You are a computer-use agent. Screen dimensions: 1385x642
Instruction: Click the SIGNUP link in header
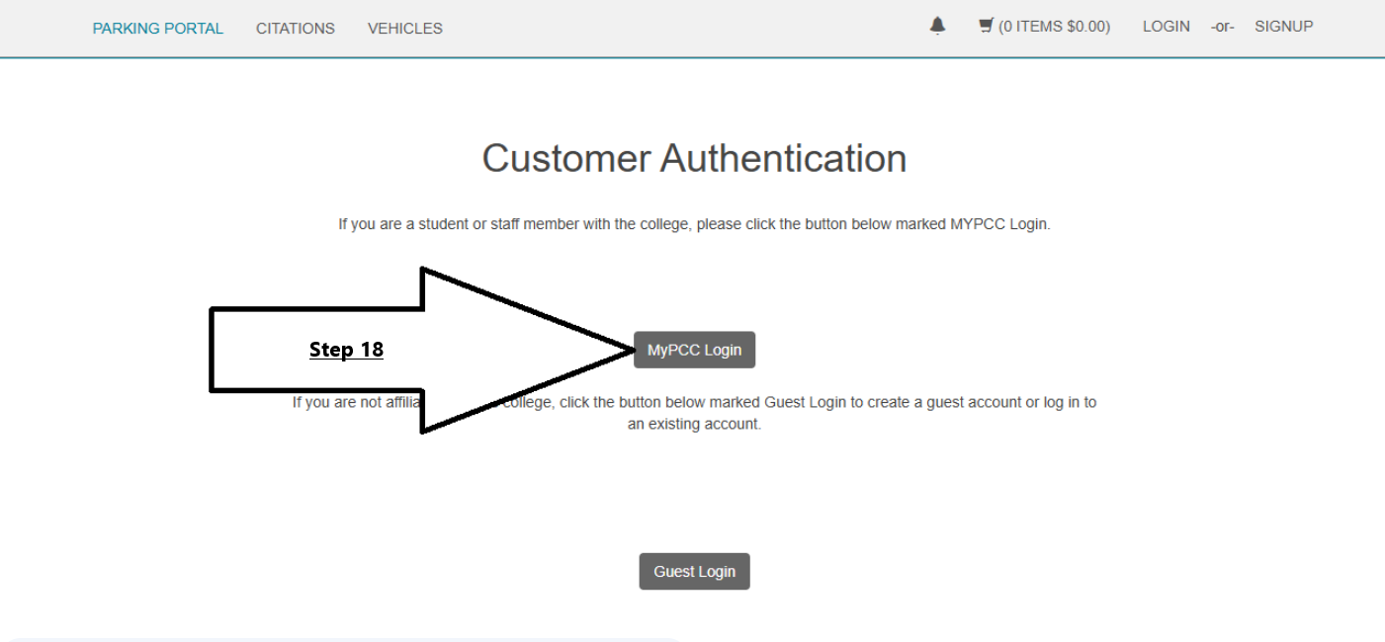pos(1284,27)
